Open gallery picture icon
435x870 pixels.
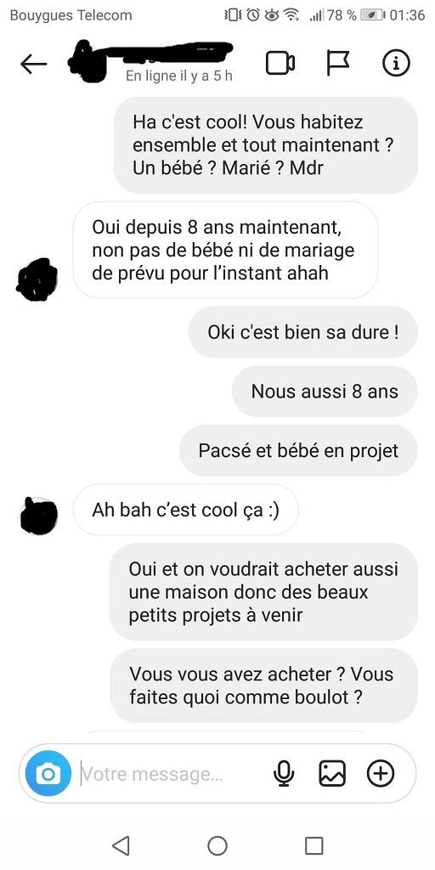click(x=332, y=773)
